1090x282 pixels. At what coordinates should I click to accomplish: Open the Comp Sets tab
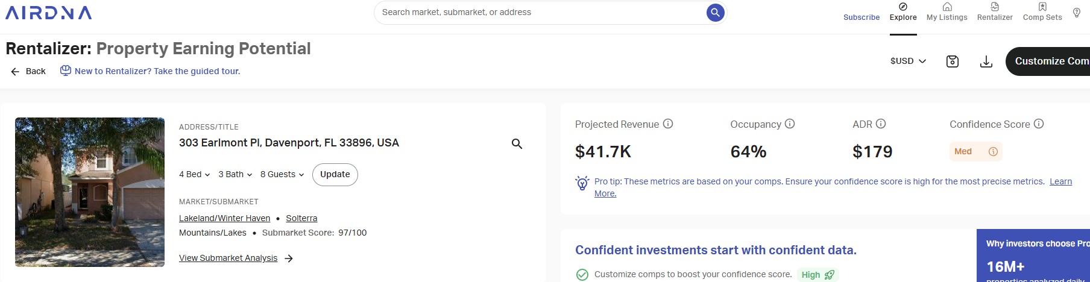click(1042, 12)
